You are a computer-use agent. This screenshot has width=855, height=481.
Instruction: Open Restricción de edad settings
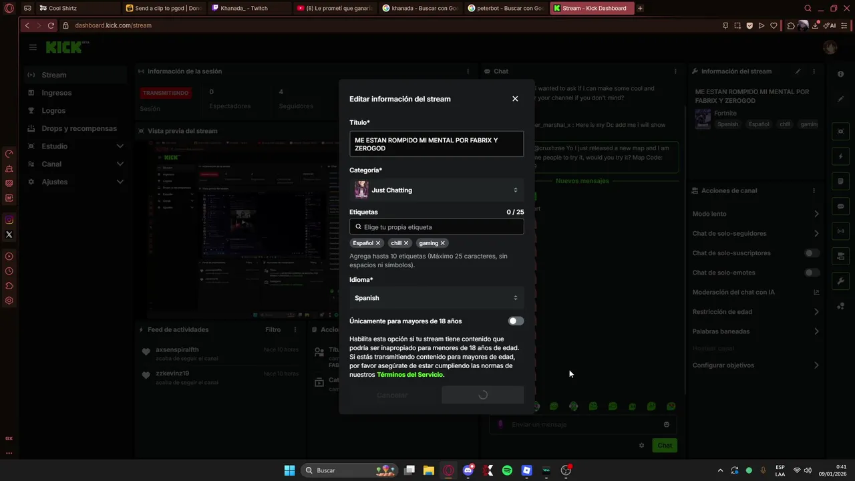coord(755,312)
